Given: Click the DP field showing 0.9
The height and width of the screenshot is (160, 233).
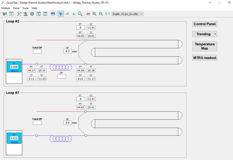Looking at the screenshot, I should point(68,123).
